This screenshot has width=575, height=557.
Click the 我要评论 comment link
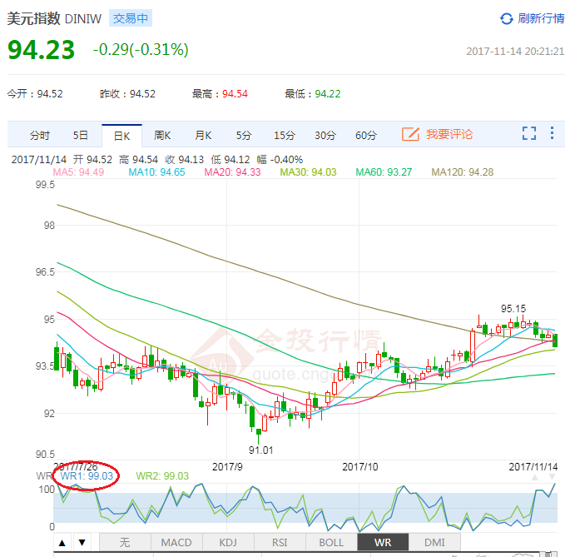[x=449, y=134]
